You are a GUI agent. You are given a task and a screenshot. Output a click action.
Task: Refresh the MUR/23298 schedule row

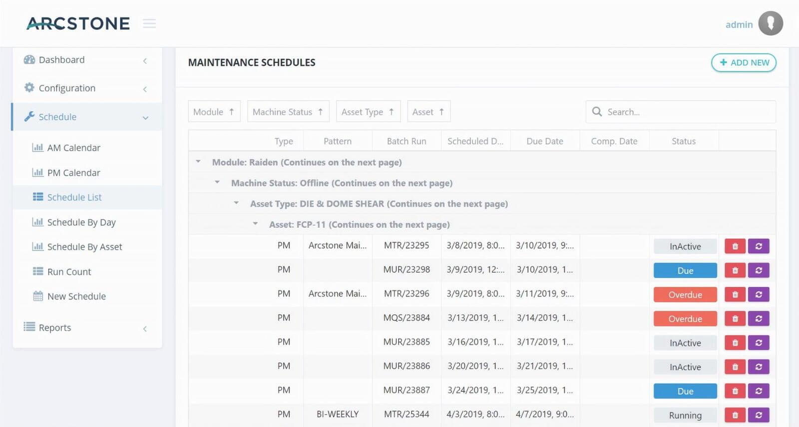click(759, 270)
